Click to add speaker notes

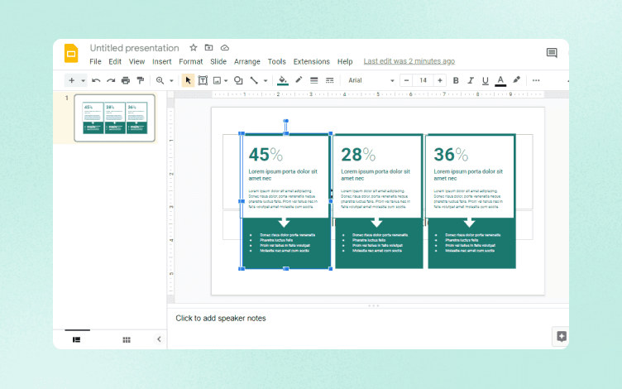tap(221, 319)
